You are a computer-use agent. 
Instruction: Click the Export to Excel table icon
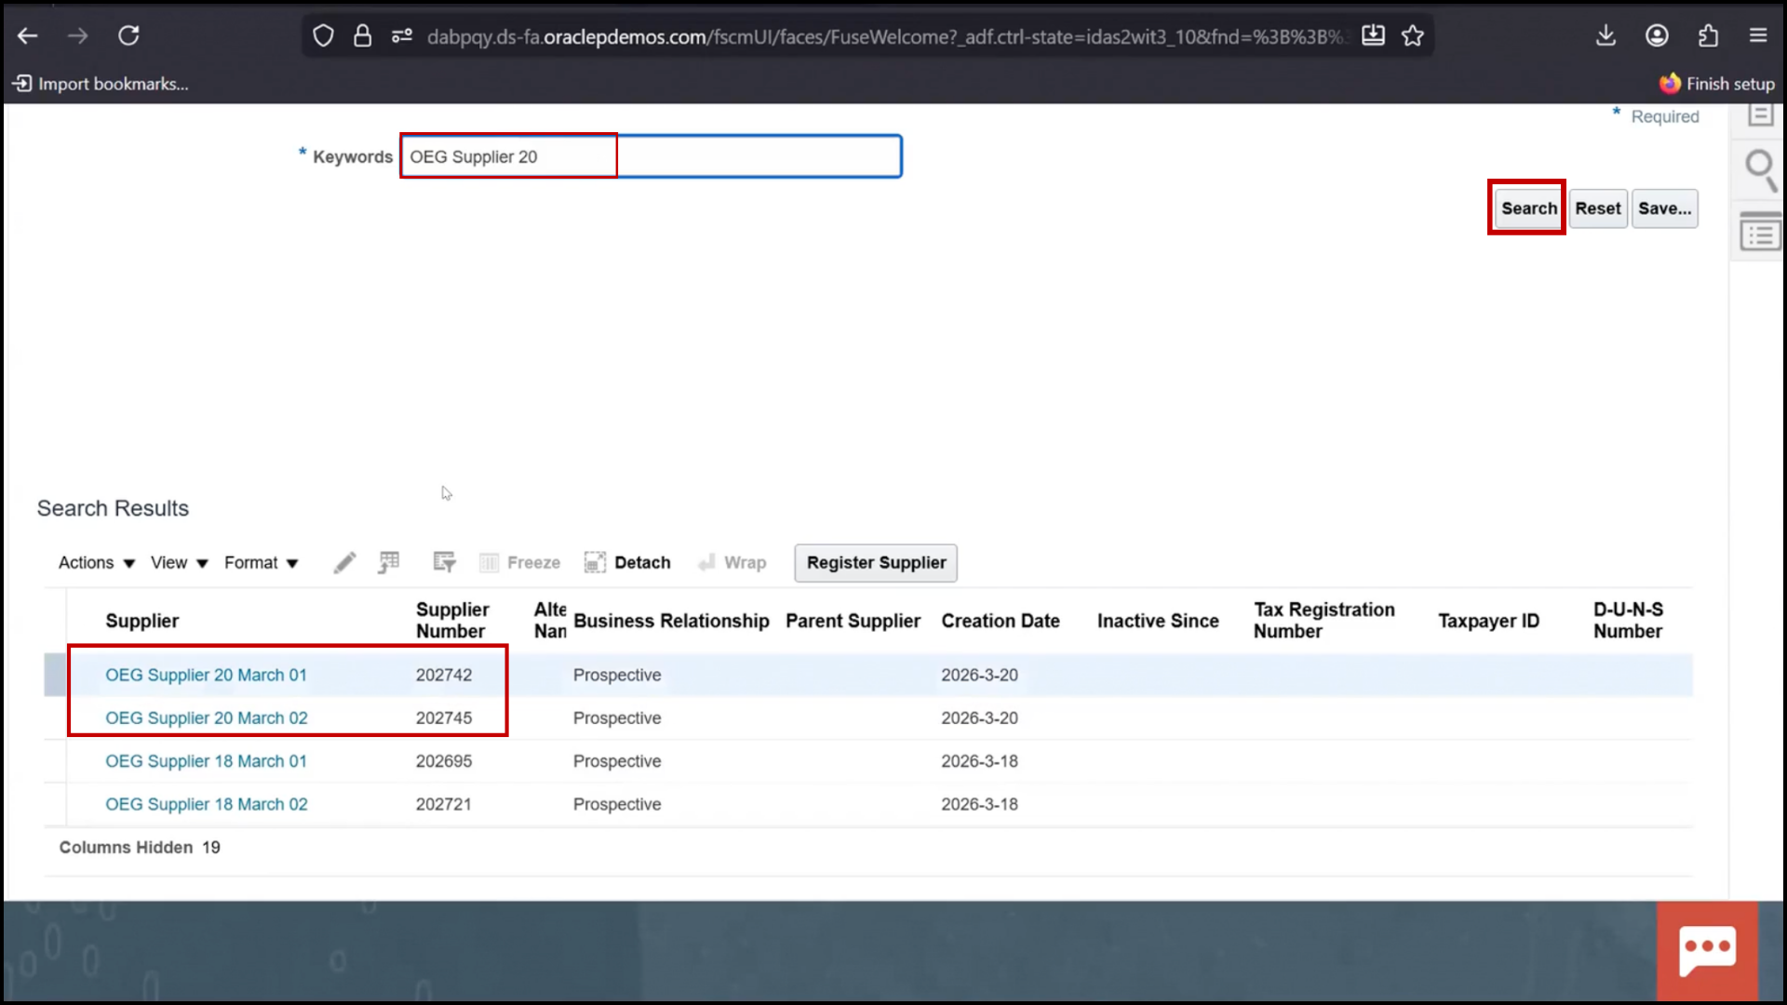[x=389, y=562]
